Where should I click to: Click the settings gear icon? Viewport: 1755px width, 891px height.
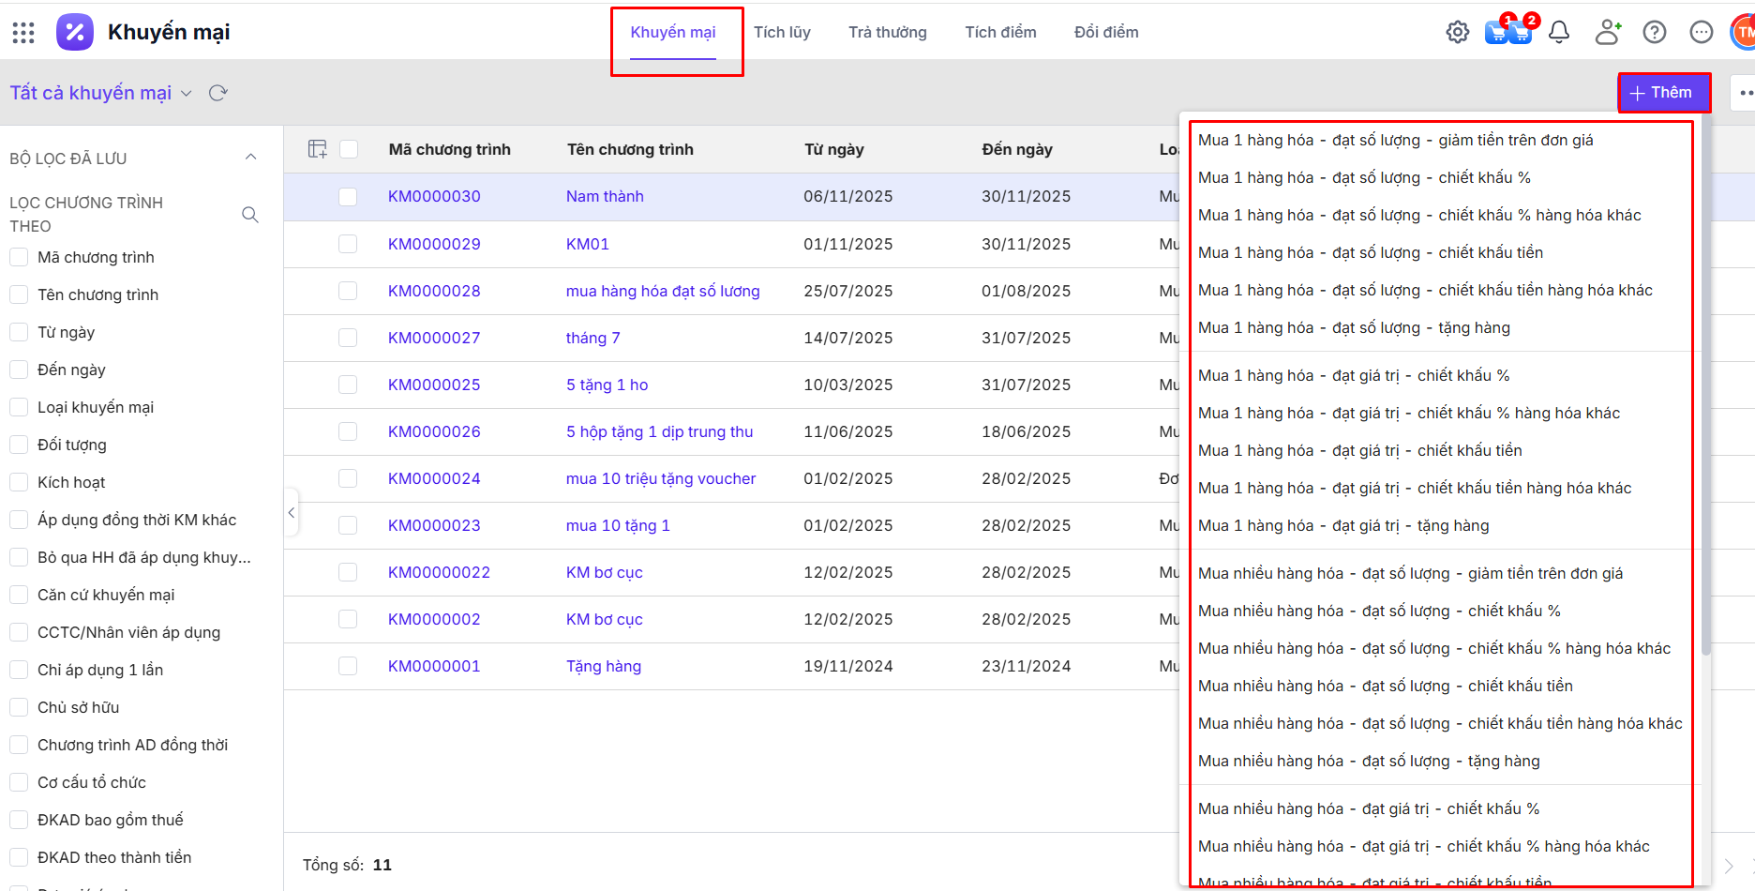(x=1457, y=33)
